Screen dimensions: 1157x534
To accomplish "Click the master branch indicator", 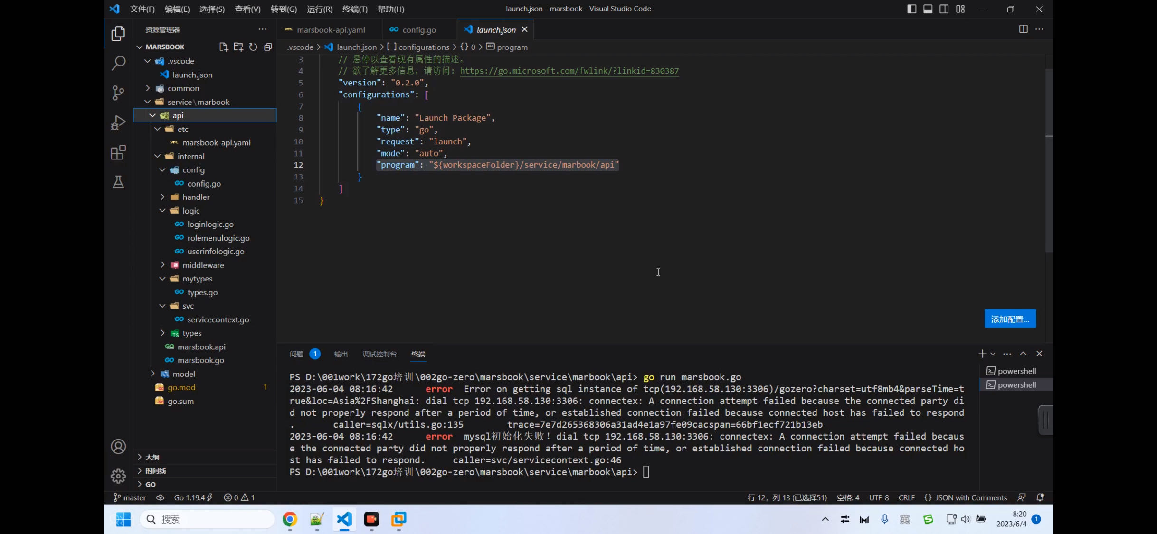I will [130, 497].
